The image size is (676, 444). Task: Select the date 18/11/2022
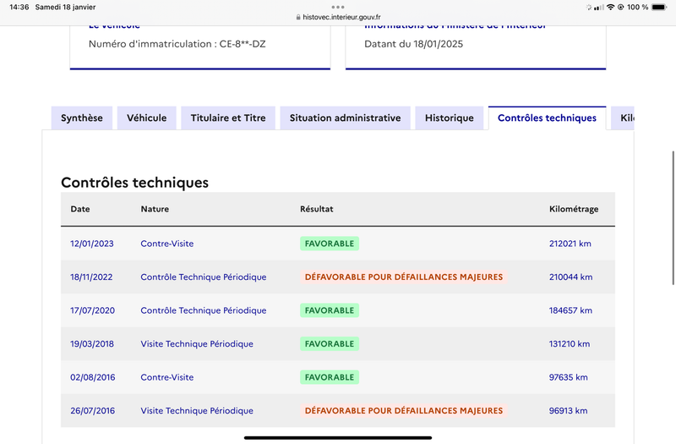91,277
